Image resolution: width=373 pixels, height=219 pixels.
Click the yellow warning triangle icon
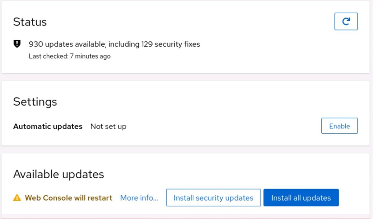click(x=17, y=198)
